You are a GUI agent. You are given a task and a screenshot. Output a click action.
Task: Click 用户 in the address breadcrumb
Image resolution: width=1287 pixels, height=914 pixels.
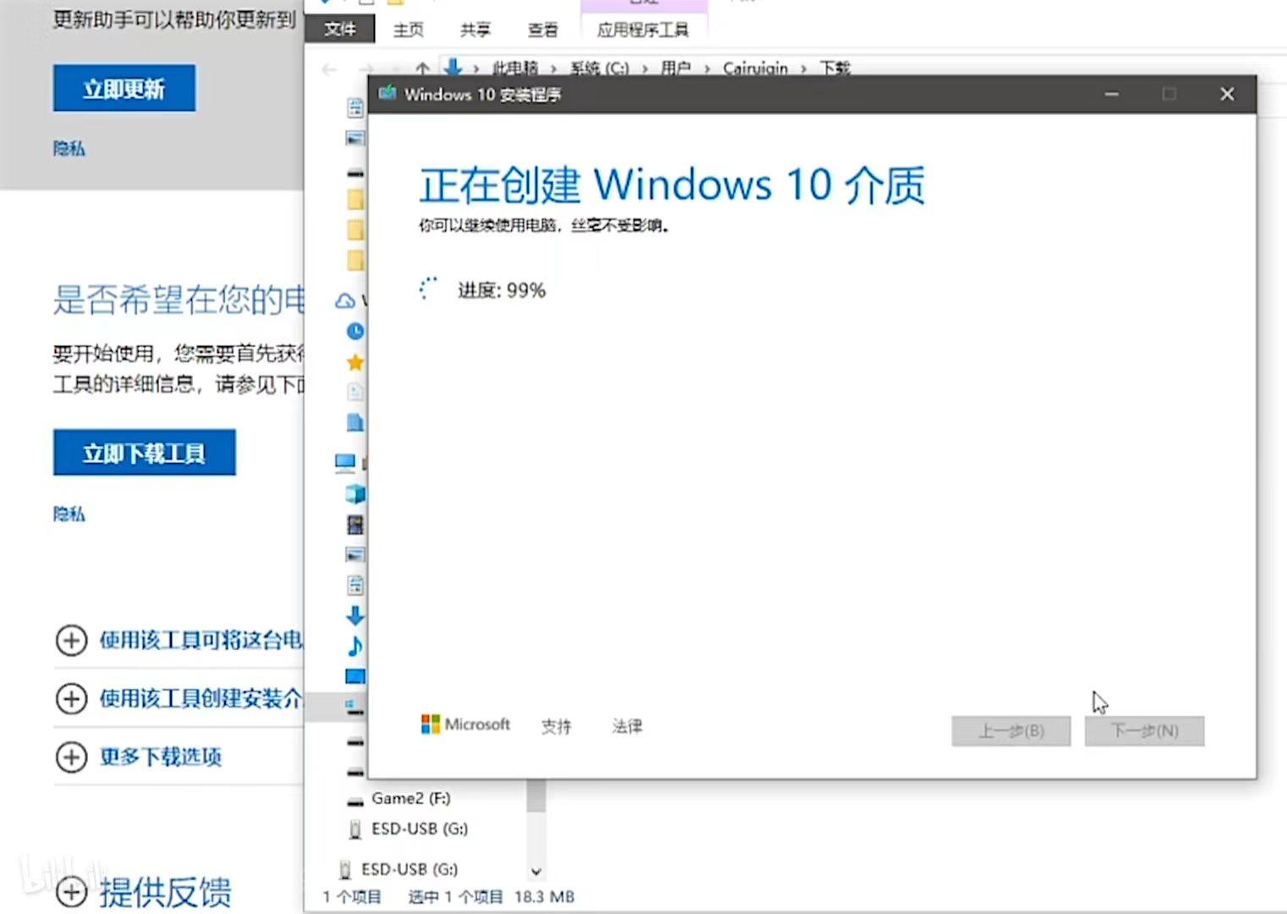click(675, 68)
